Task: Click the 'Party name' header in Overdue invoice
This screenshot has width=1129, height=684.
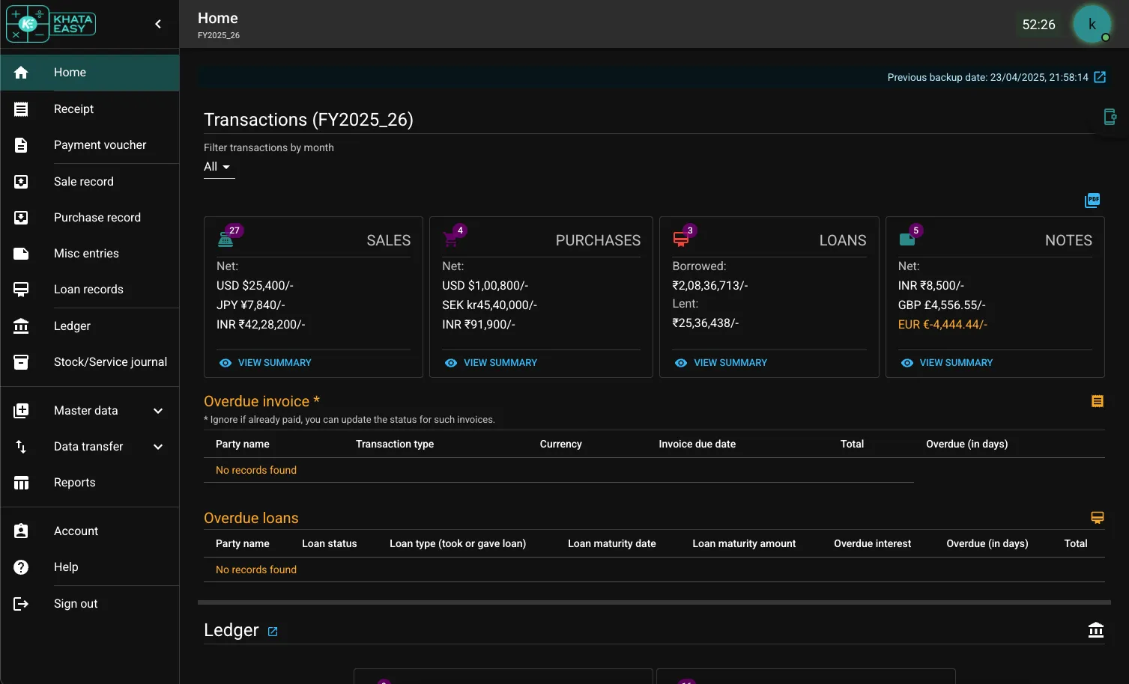Action: [x=243, y=444]
